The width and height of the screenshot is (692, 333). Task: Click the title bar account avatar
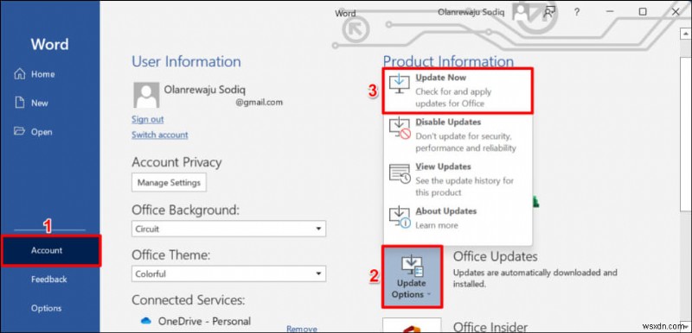[521, 12]
